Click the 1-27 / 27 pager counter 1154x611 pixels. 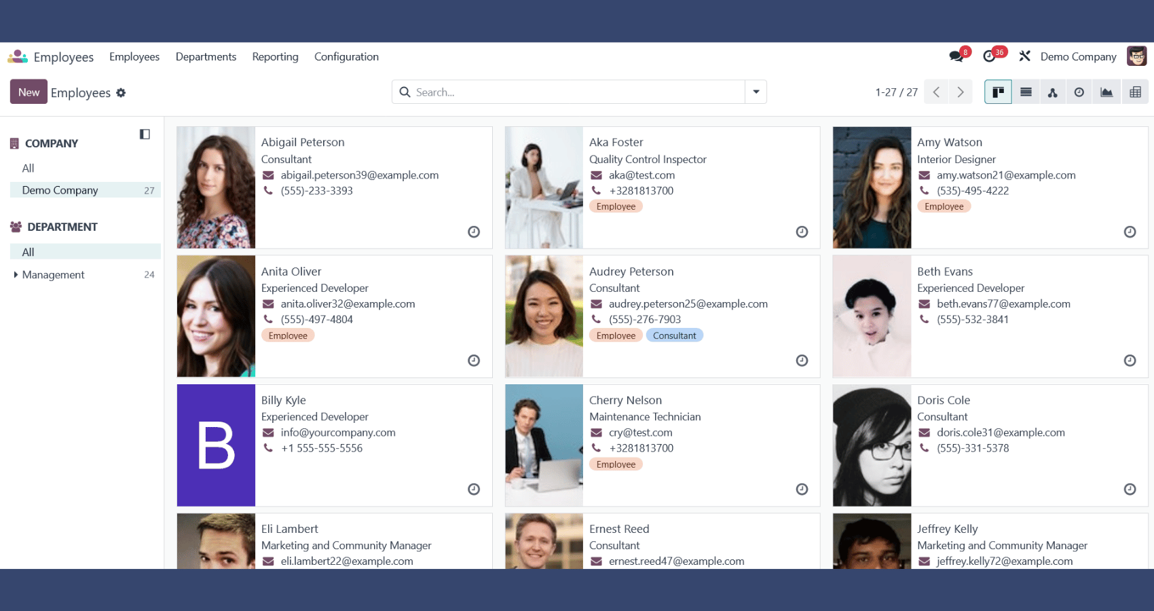coord(896,92)
